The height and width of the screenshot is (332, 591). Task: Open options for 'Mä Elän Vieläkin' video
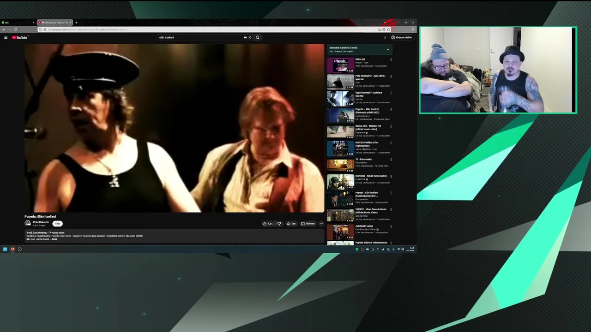click(x=391, y=143)
